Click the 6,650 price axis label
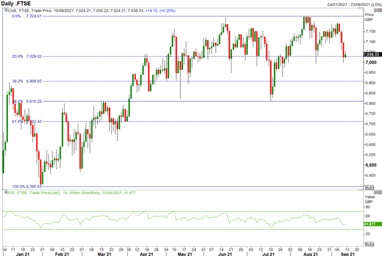This screenshot has width=382, height=256. (x=370, y=134)
